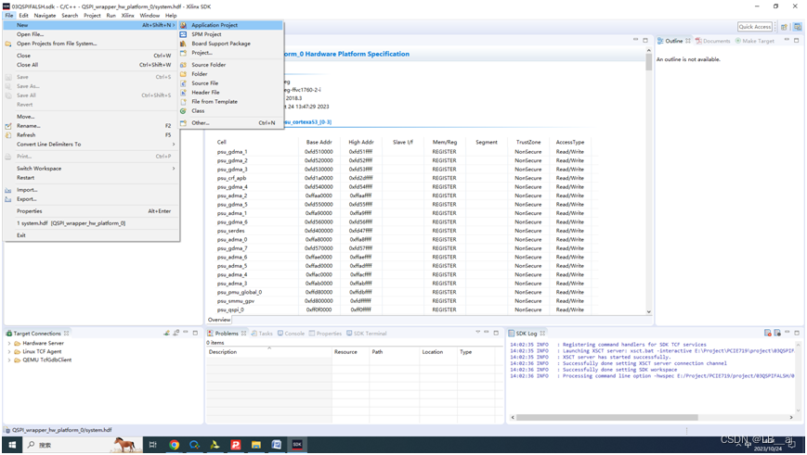Open Windows Start menu
This screenshot has height=455, width=807.
(12, 445)
